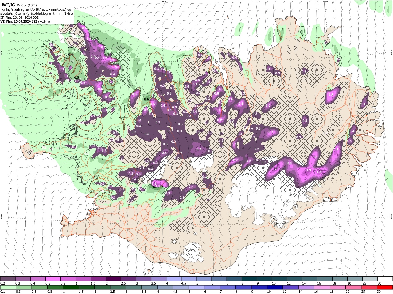This screenshot has width=393, height=294.
Task: Select the purple lower swatch labeled 12
Action: point(290,287)
